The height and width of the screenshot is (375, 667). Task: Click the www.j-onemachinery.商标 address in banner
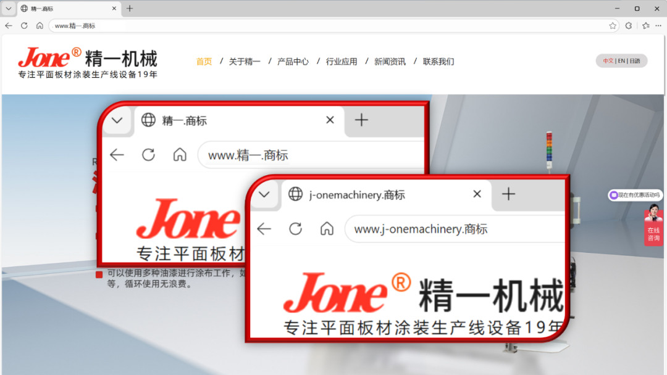421,229
